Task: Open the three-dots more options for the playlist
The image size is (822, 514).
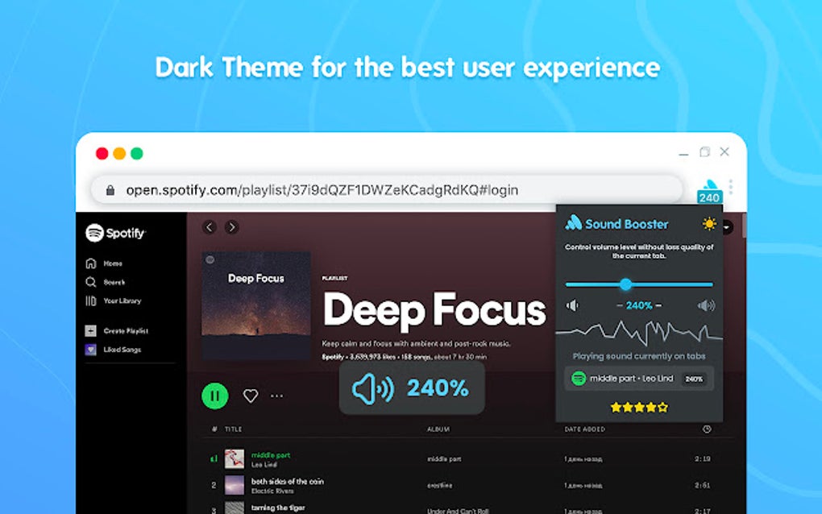Action: [x=276, y=396]
